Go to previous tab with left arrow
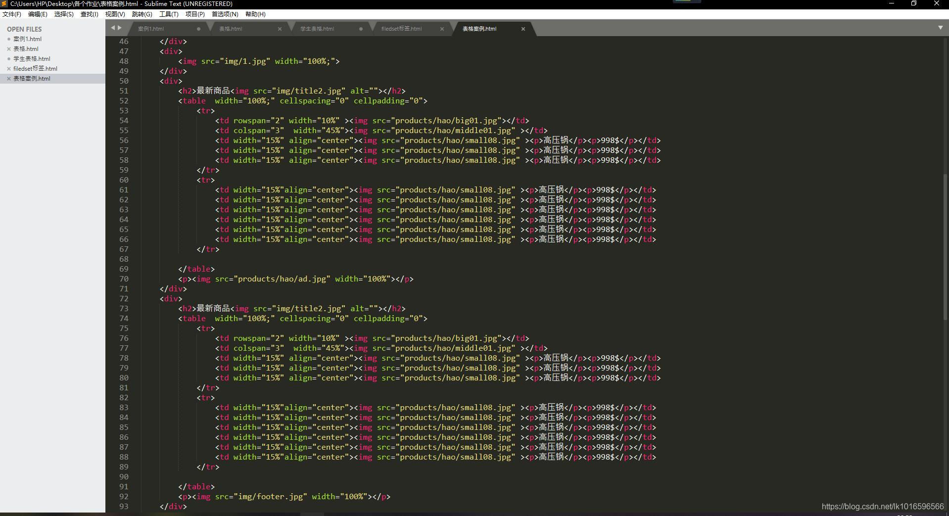This screenshot has width=949, height=516. coord(113,28)
